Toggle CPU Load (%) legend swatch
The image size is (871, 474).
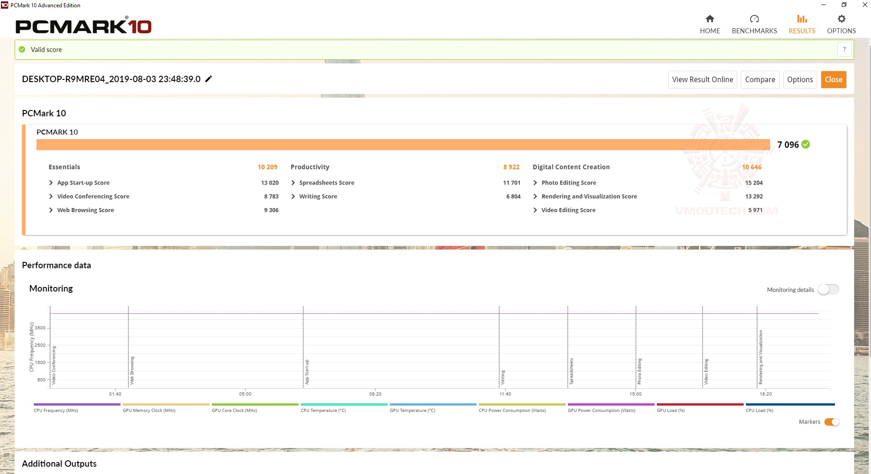(x=790, y=404)
